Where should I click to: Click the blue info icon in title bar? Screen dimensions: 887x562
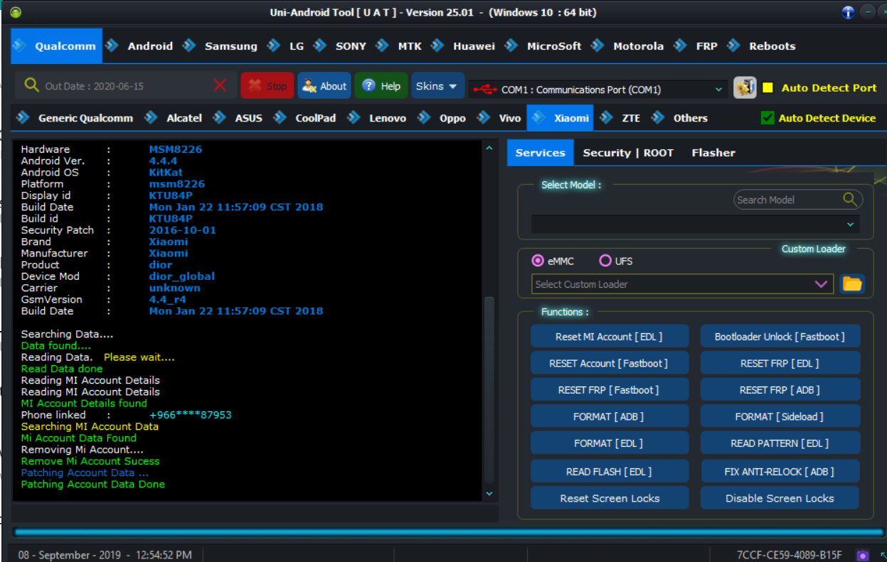(848, 12)
